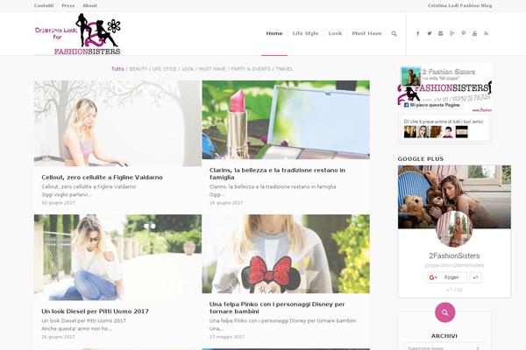Open the 2FashionSisters Google Plus profile name
The image size is (526, 350).
point(454,255)
